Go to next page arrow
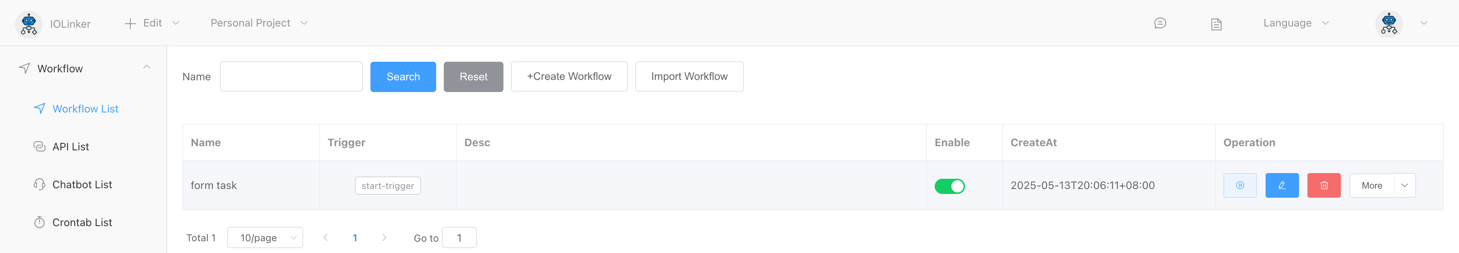Viewport: 1459px width, 253px height. point(384,238)
